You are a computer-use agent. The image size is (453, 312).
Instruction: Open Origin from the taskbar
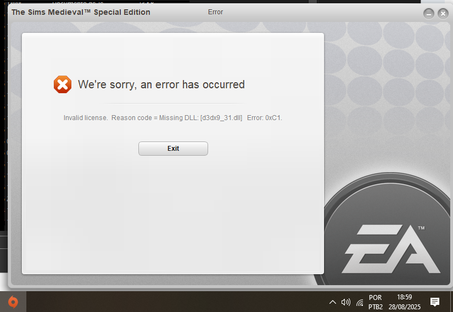click(x=13, y=302)
